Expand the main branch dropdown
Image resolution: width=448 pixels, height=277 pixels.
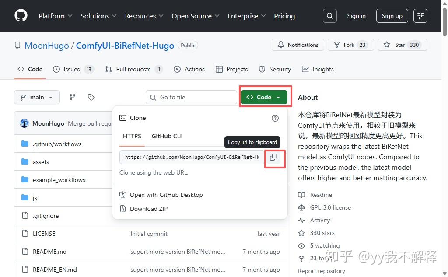coord(37,97)
